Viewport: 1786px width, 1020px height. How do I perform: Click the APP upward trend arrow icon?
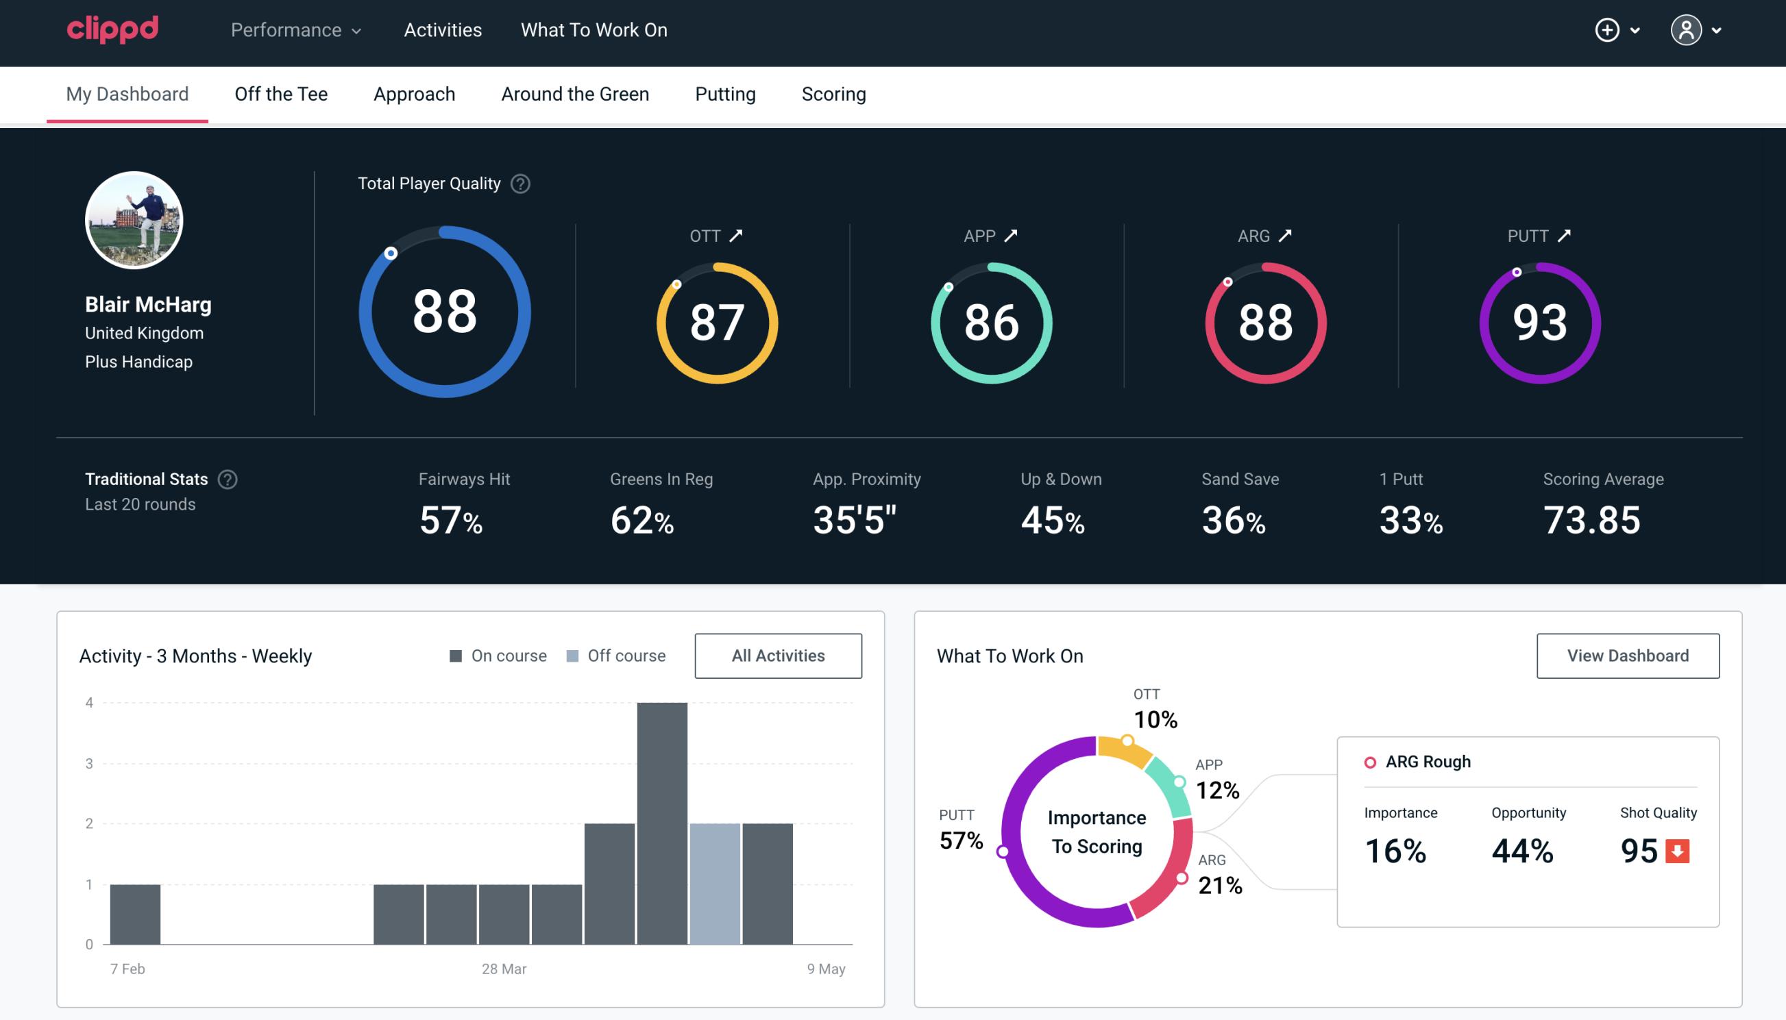(1012, 236)
